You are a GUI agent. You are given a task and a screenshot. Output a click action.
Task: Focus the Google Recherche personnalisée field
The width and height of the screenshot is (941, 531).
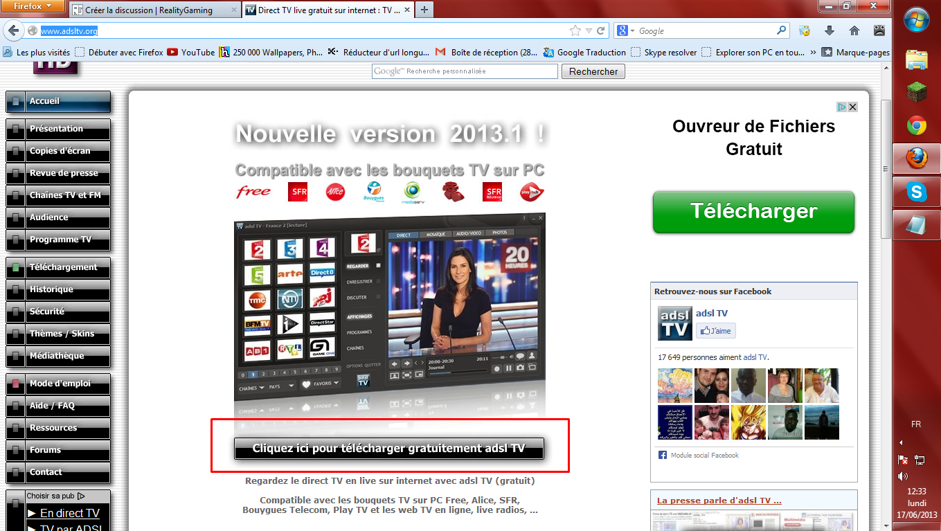465,71
